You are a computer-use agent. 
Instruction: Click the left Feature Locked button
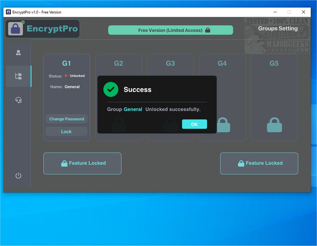click(x=82, y=164)
